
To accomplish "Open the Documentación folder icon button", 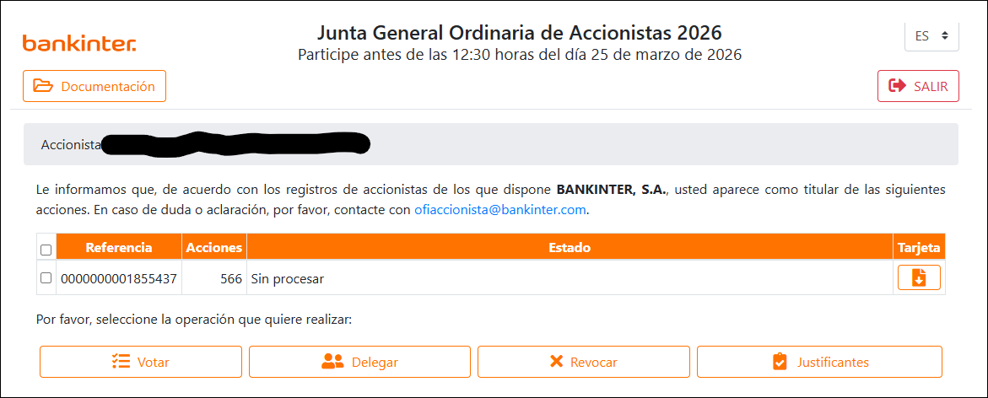I will (x=94, y=86).
